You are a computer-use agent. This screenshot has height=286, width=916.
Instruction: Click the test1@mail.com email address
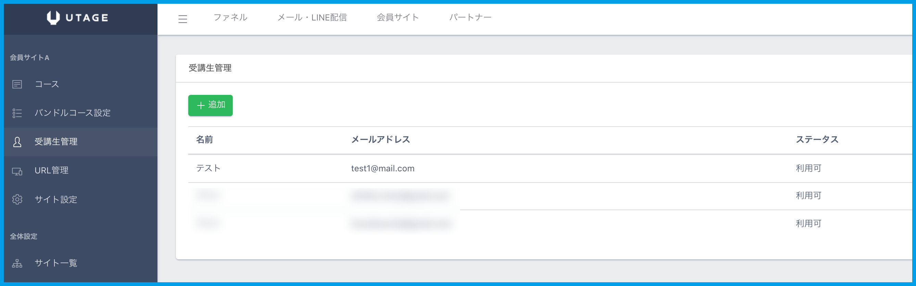tap(383, 168)
